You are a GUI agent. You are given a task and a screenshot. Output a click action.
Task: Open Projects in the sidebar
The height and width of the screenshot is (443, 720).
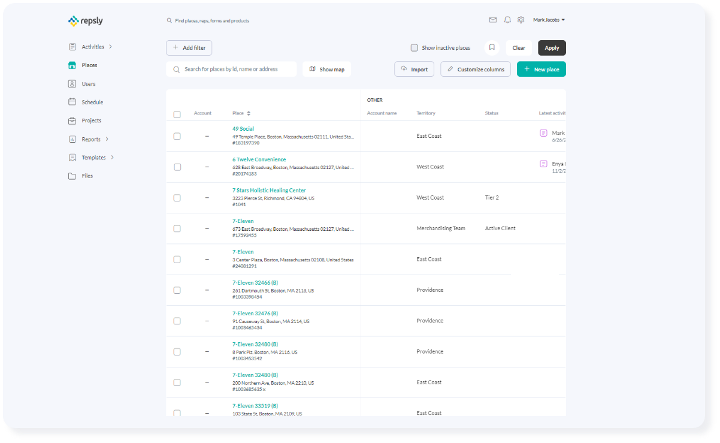(x=91, y=120)
